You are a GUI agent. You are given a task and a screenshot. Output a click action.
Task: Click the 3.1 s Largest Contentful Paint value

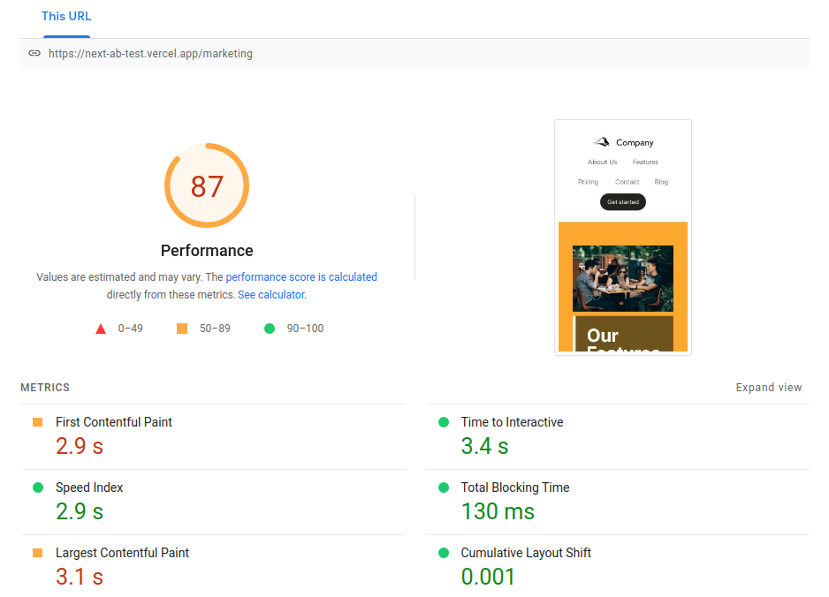80,577
